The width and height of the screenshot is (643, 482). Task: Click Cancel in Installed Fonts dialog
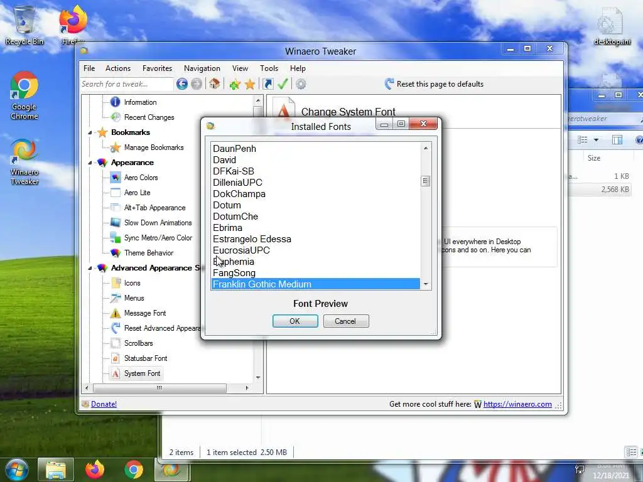(x=346, y=321)
